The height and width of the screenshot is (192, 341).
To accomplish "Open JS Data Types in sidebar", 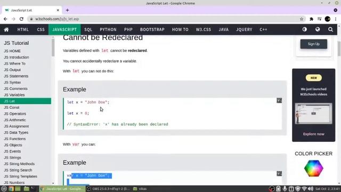I will [x=16, y=133].
